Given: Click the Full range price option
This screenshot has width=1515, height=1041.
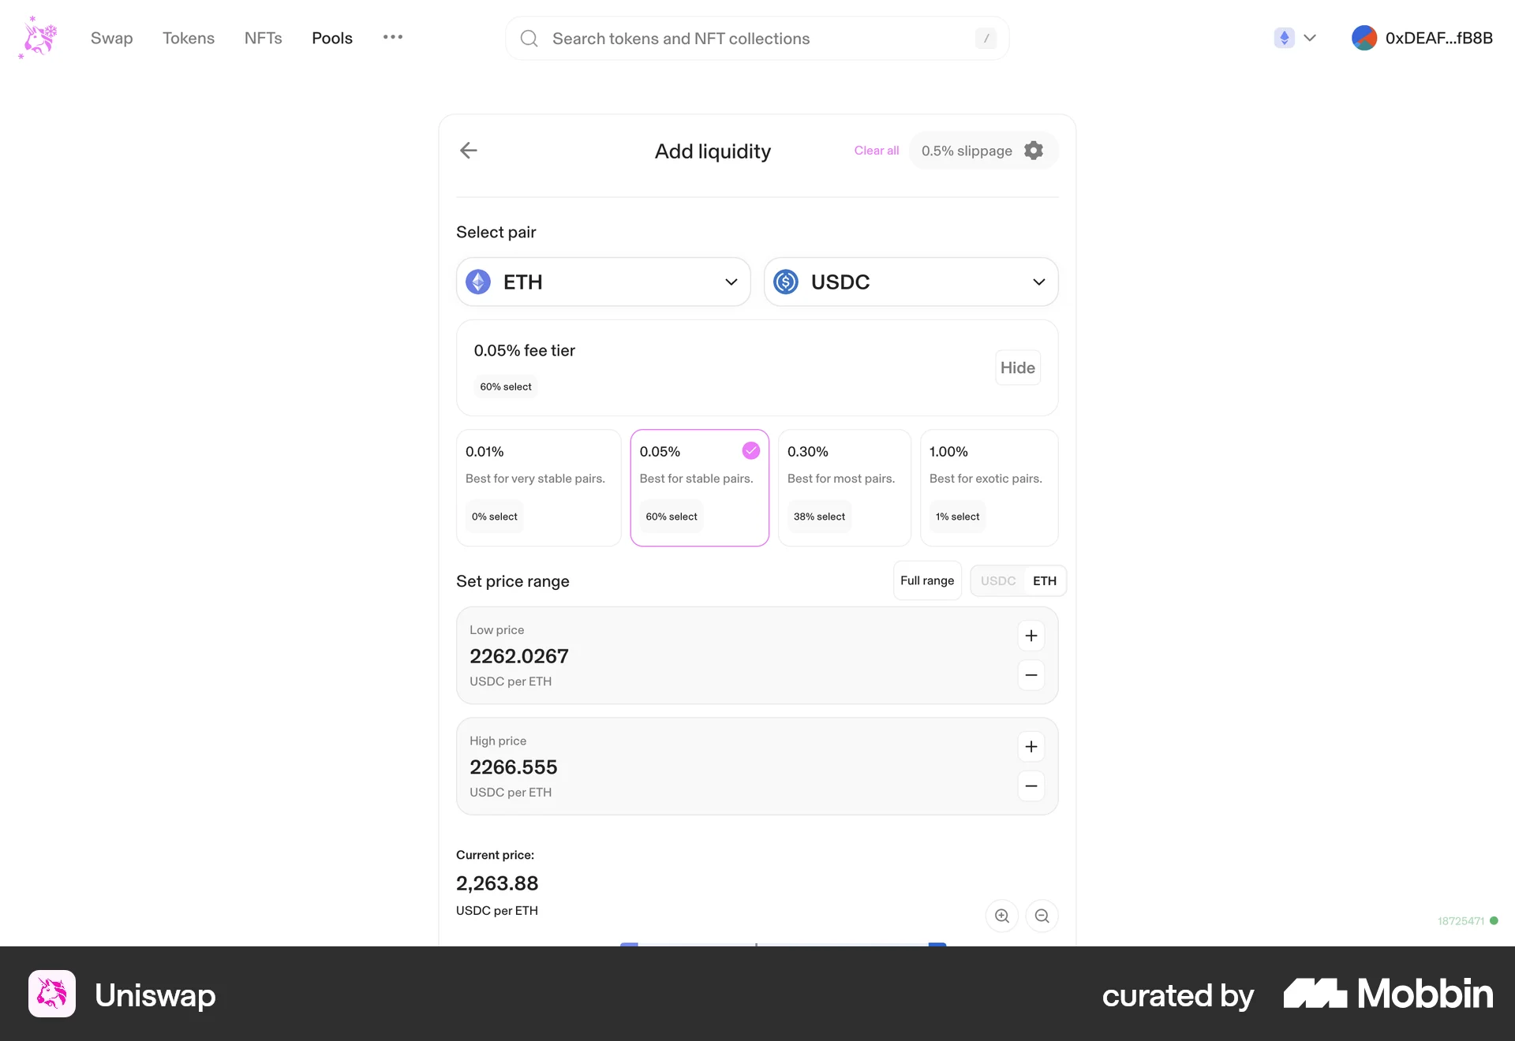Looking at the screenshot, I should pyautogui.click(x=926, y=580).
